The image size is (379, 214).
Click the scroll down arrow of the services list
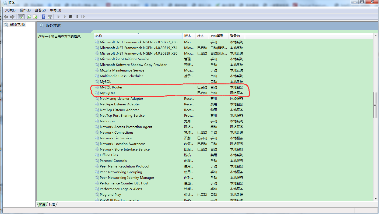tap(376, 199)
